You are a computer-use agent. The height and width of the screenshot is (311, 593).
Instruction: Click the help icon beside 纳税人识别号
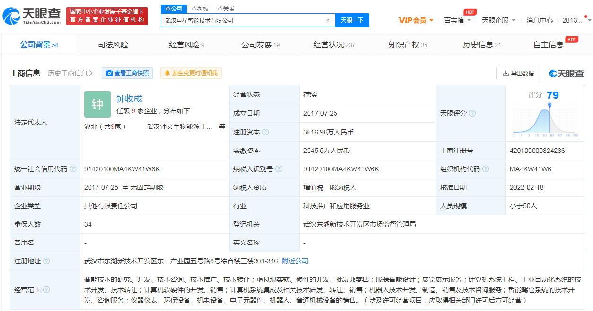click(279, 169)
